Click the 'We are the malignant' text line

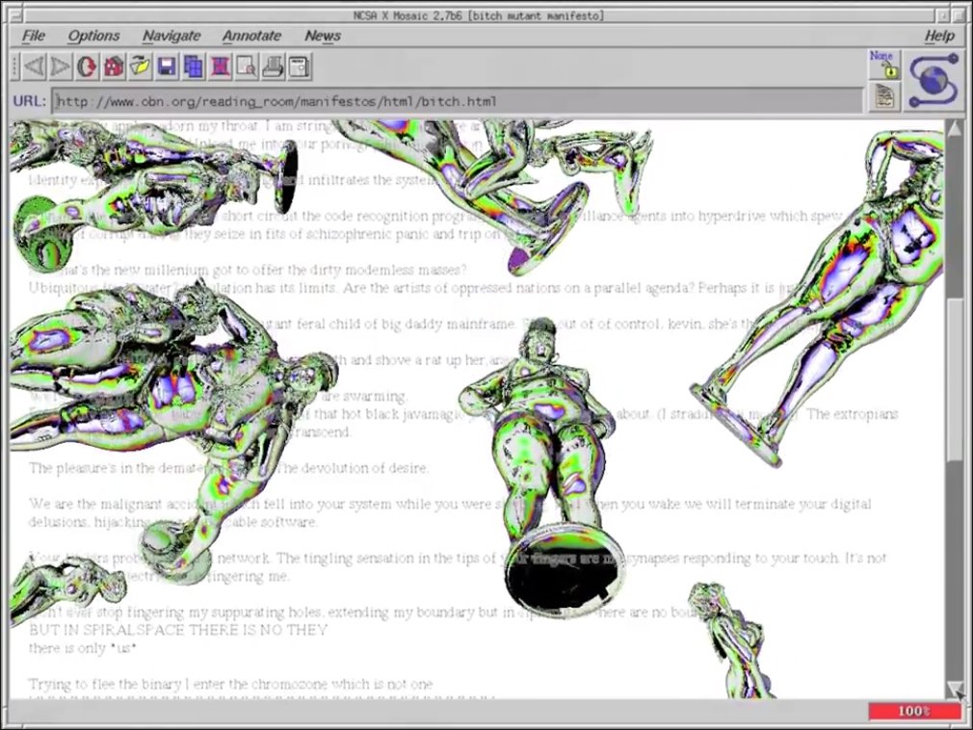pos(450,505)
